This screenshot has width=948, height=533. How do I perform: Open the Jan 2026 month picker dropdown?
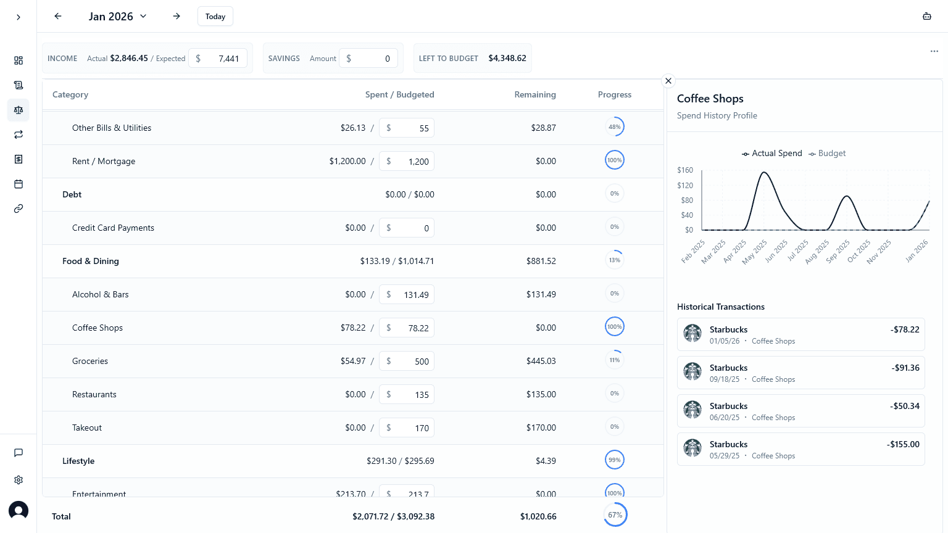117,16
